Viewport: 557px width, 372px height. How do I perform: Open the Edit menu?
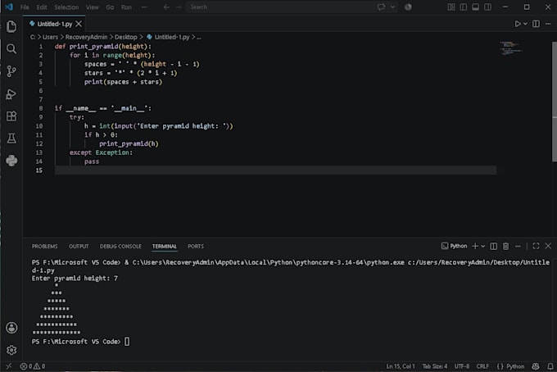pos(42,7)
